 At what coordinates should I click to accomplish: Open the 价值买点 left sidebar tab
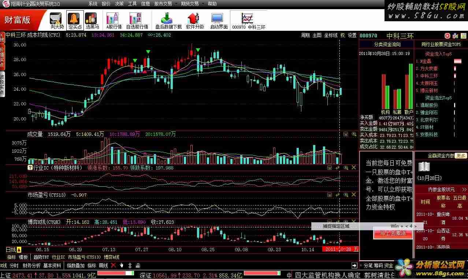(x=2, y=57)
